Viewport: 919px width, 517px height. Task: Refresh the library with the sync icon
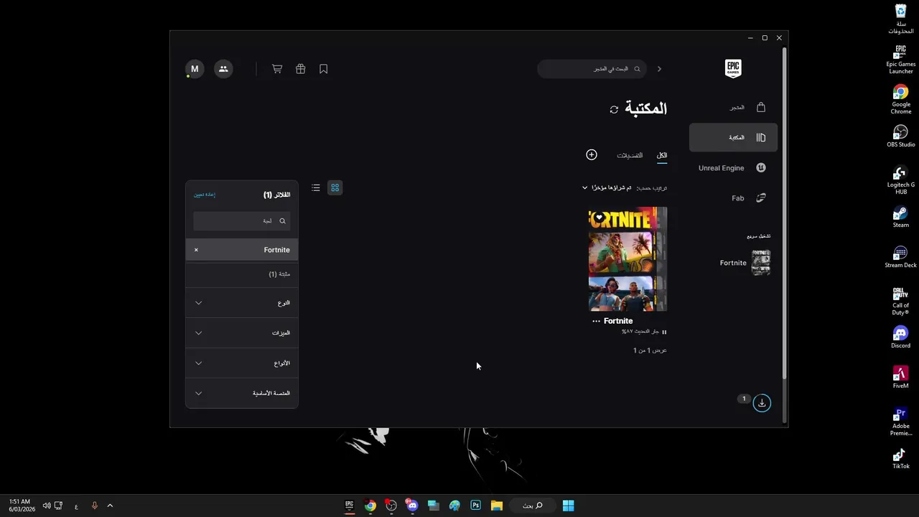[614, 109]
